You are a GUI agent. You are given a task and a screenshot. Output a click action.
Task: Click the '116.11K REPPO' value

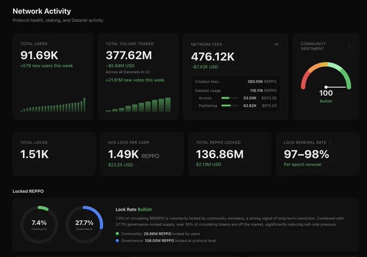click(x=263, y=91)
